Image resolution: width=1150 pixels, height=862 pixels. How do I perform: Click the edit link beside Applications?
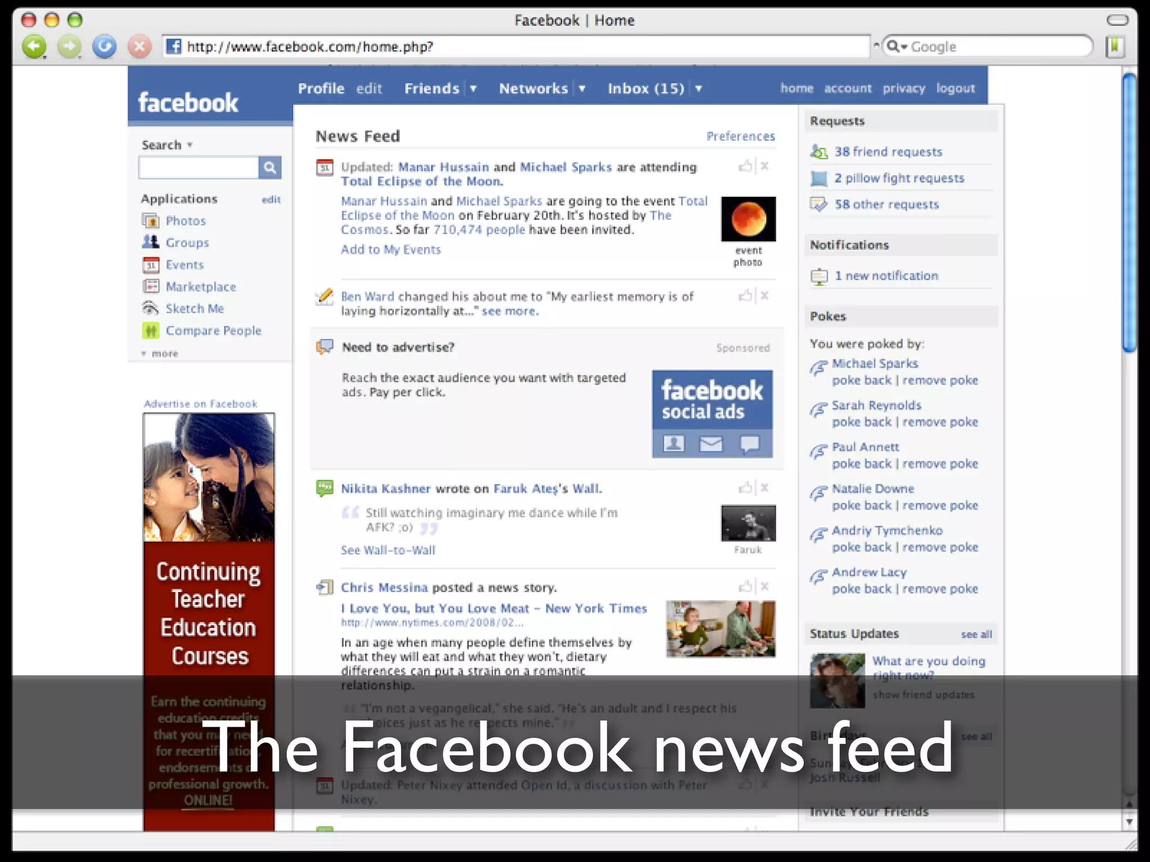point(271,199)
